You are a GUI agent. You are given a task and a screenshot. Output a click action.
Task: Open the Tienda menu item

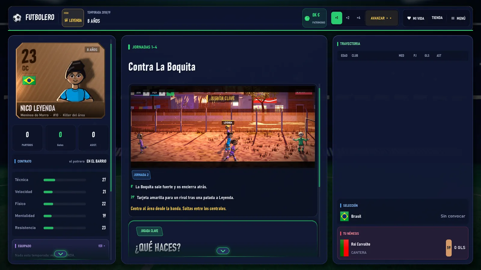coord(437,18)
